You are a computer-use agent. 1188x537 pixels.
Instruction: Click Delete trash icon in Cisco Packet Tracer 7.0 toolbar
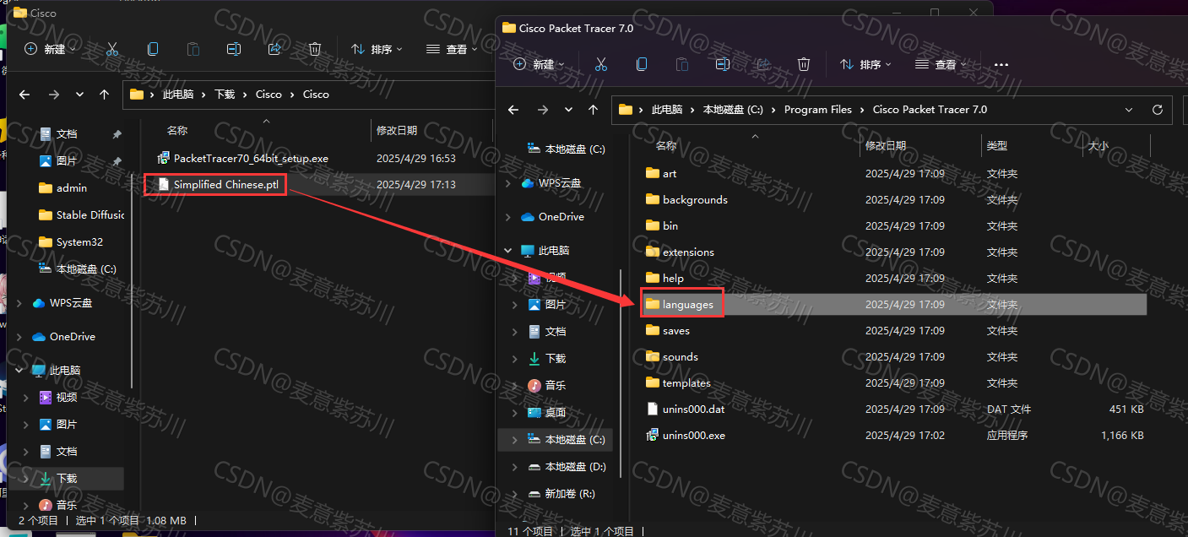pyautogui.click(x=804, y=64)
